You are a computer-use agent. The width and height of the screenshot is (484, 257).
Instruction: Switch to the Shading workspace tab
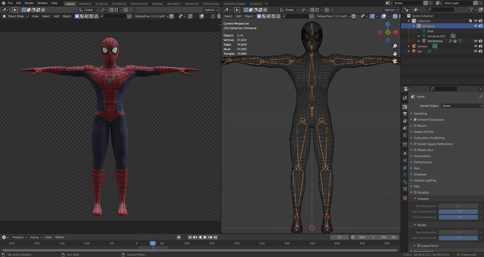coord(157,4)
